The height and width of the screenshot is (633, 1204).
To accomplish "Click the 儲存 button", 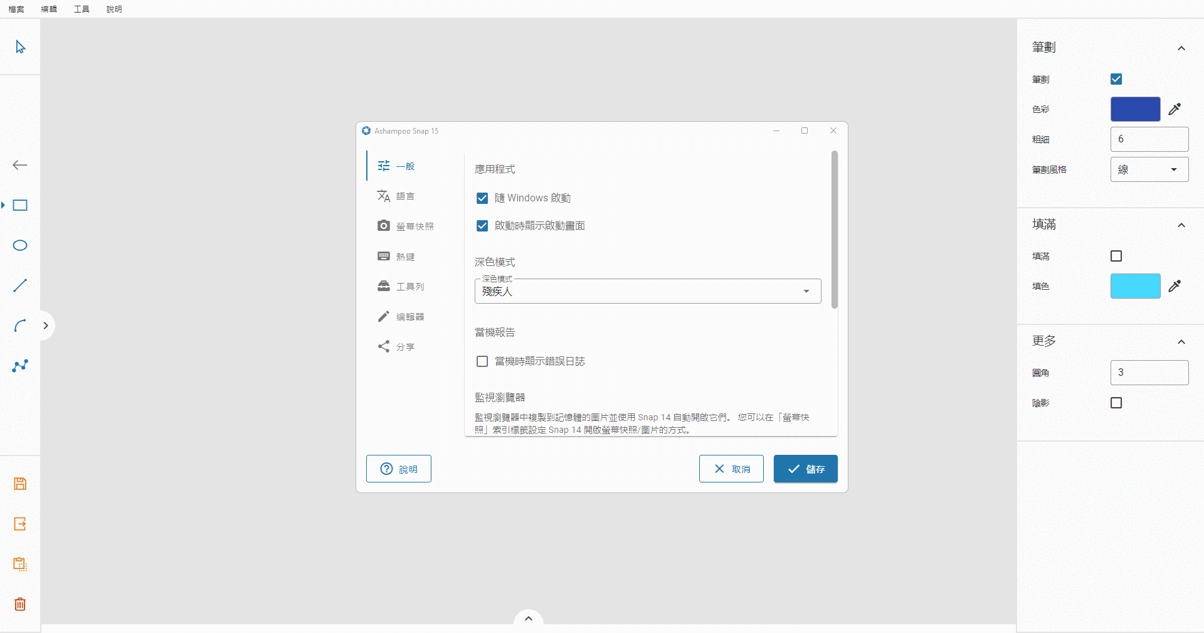I will point(805,469).
